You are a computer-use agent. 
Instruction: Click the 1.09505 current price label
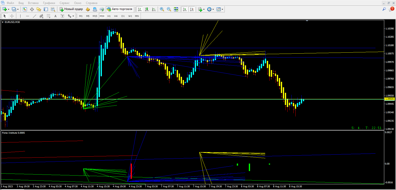389,99
